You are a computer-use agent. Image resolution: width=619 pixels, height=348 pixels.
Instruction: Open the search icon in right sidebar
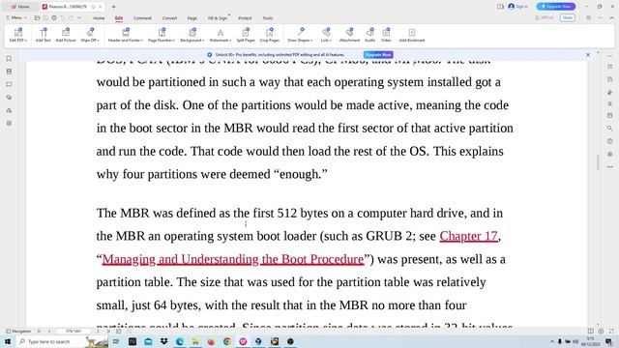click(610, 129)
